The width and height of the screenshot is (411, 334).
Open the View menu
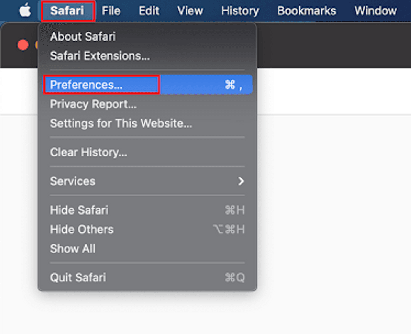(190, 11)
